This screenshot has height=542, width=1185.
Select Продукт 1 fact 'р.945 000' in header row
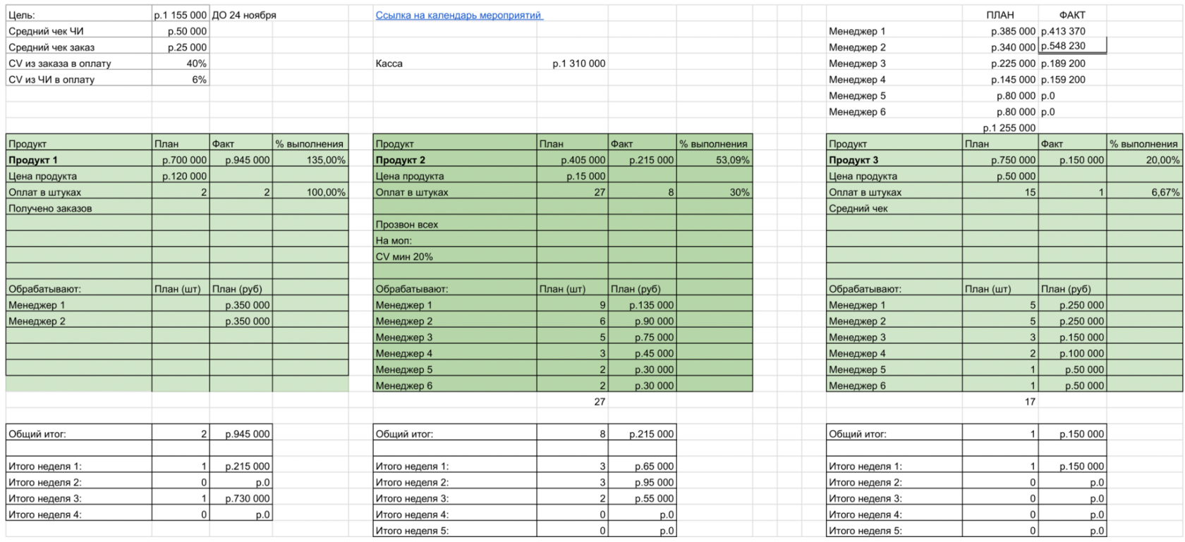241,160
